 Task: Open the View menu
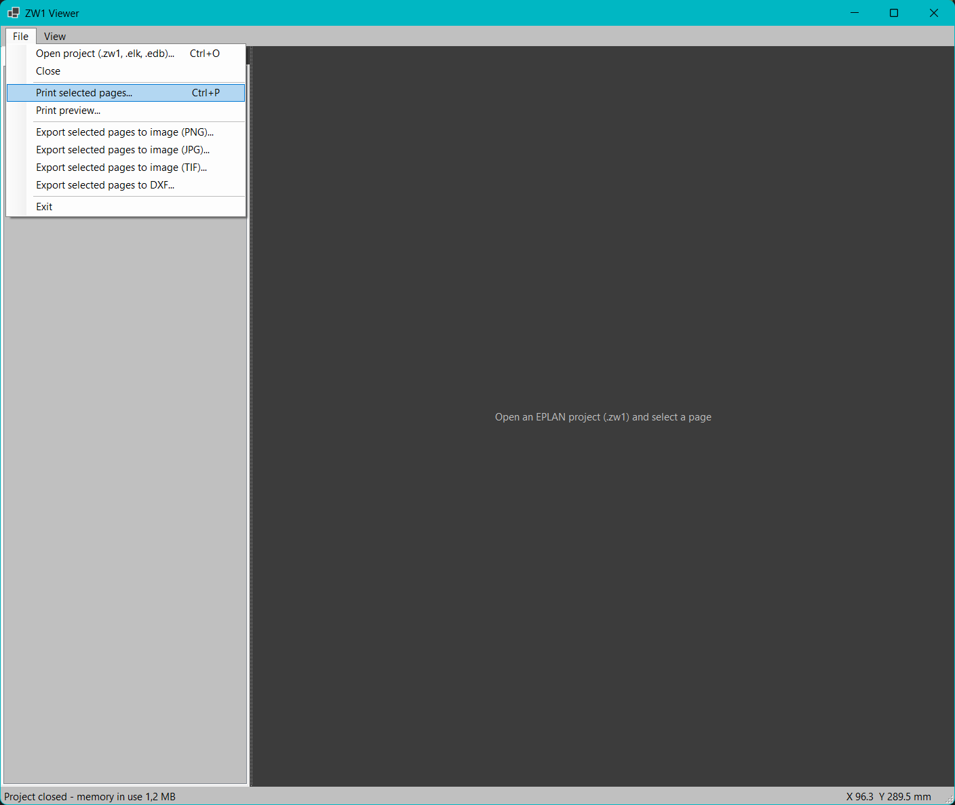pyautogui.click(x=55, y=37)
